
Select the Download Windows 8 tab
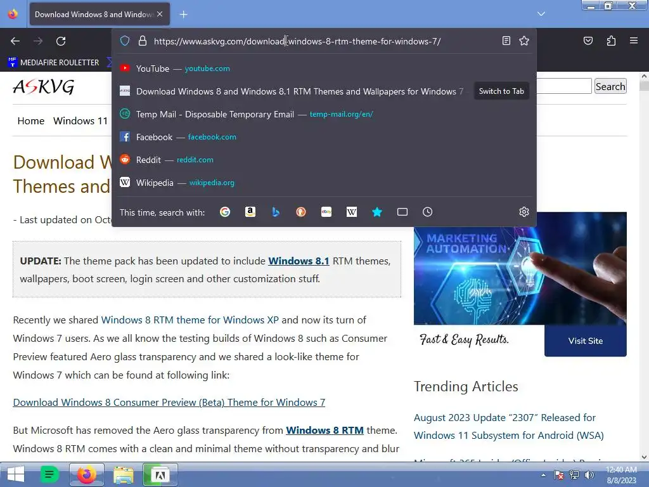coord(100,14)
